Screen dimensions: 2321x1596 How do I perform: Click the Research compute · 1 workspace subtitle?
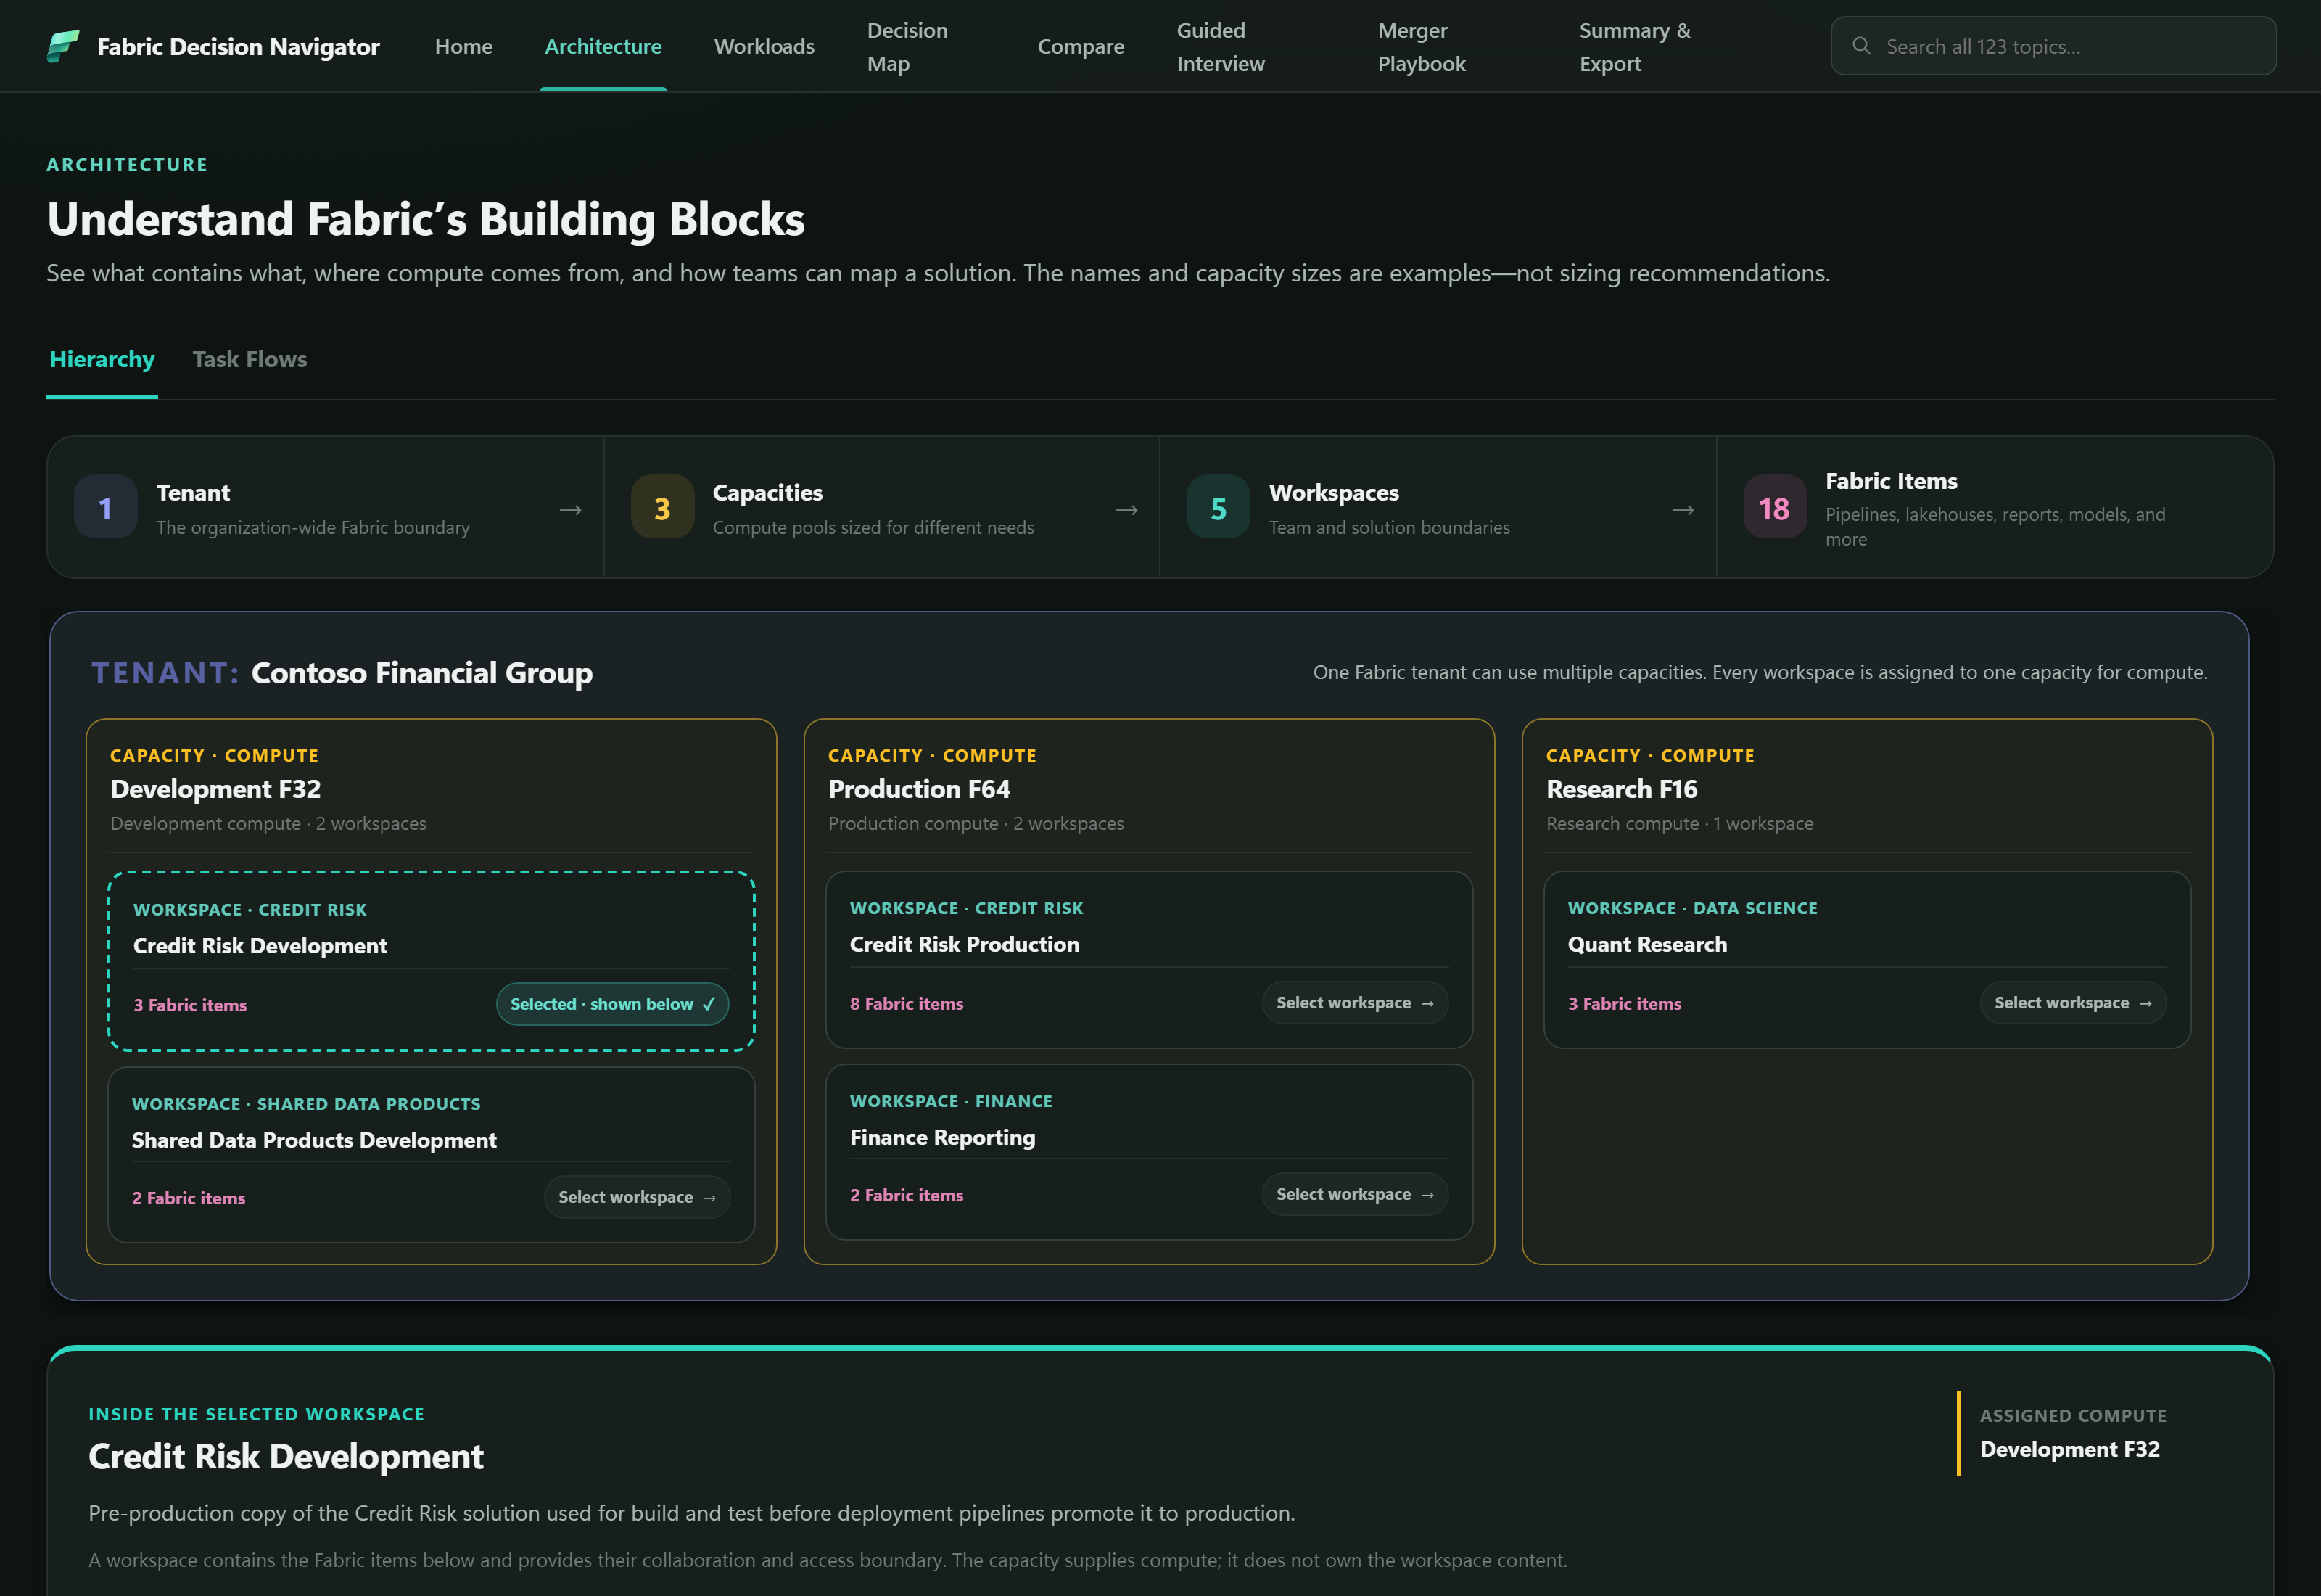pyautogui.click(x=1679, y=823)
